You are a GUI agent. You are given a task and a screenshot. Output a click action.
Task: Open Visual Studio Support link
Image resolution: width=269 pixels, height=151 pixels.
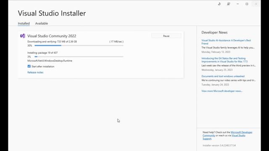pos(224,137)
